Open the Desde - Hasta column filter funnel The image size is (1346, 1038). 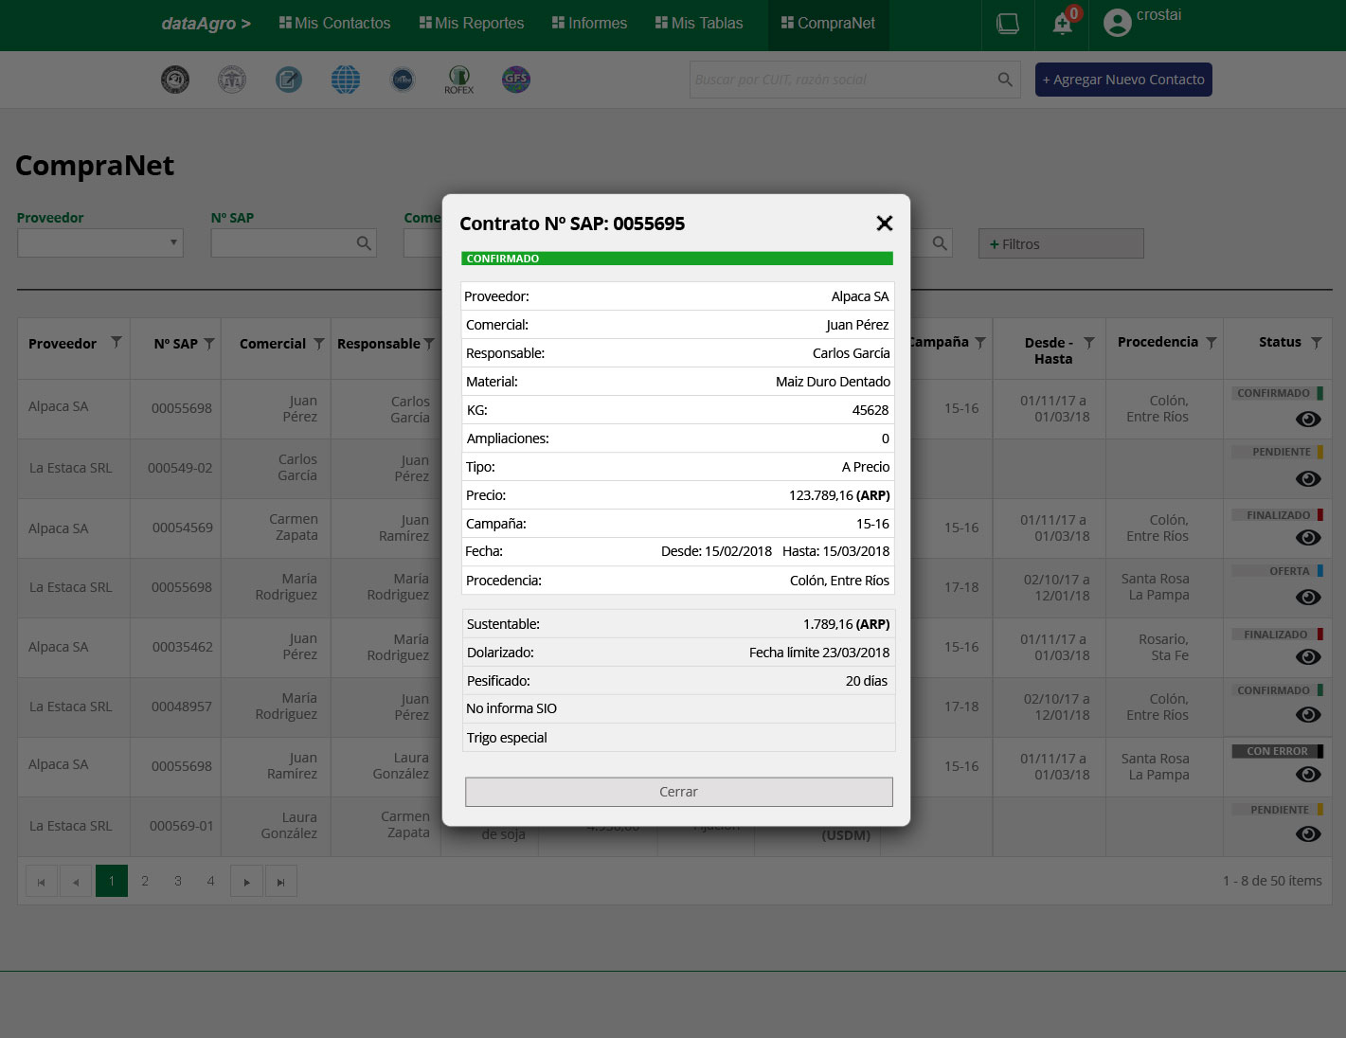pyautogui.click(x=1089, y=342)
